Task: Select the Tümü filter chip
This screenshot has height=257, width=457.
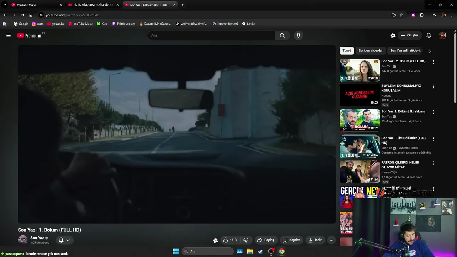Action: pos(347,51)
